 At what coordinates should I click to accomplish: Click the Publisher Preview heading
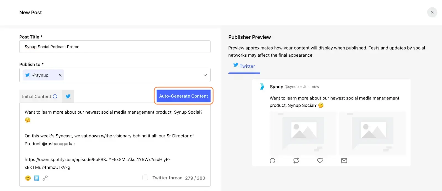click(249, 37)
